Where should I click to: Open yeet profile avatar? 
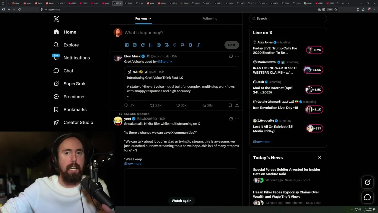pyautogui.click(x=118, y=121)
